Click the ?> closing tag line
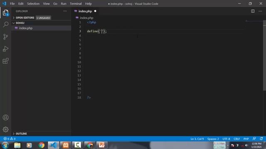The height and width of the screenshot is (149, 266). pos(89,98)
